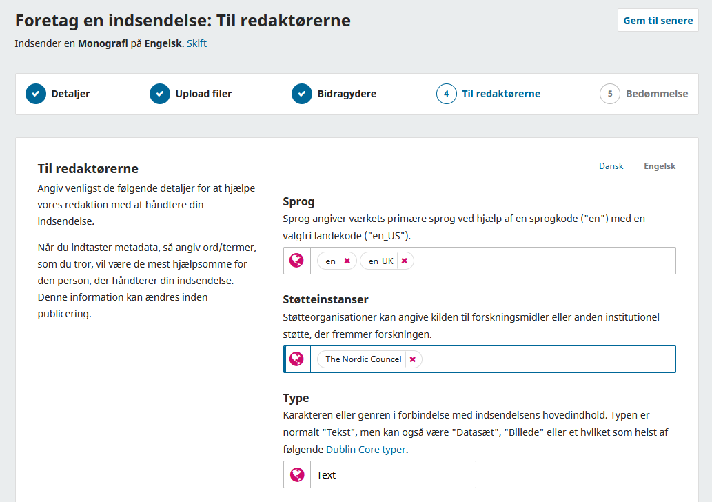Click the Upload filer step label

203,94
